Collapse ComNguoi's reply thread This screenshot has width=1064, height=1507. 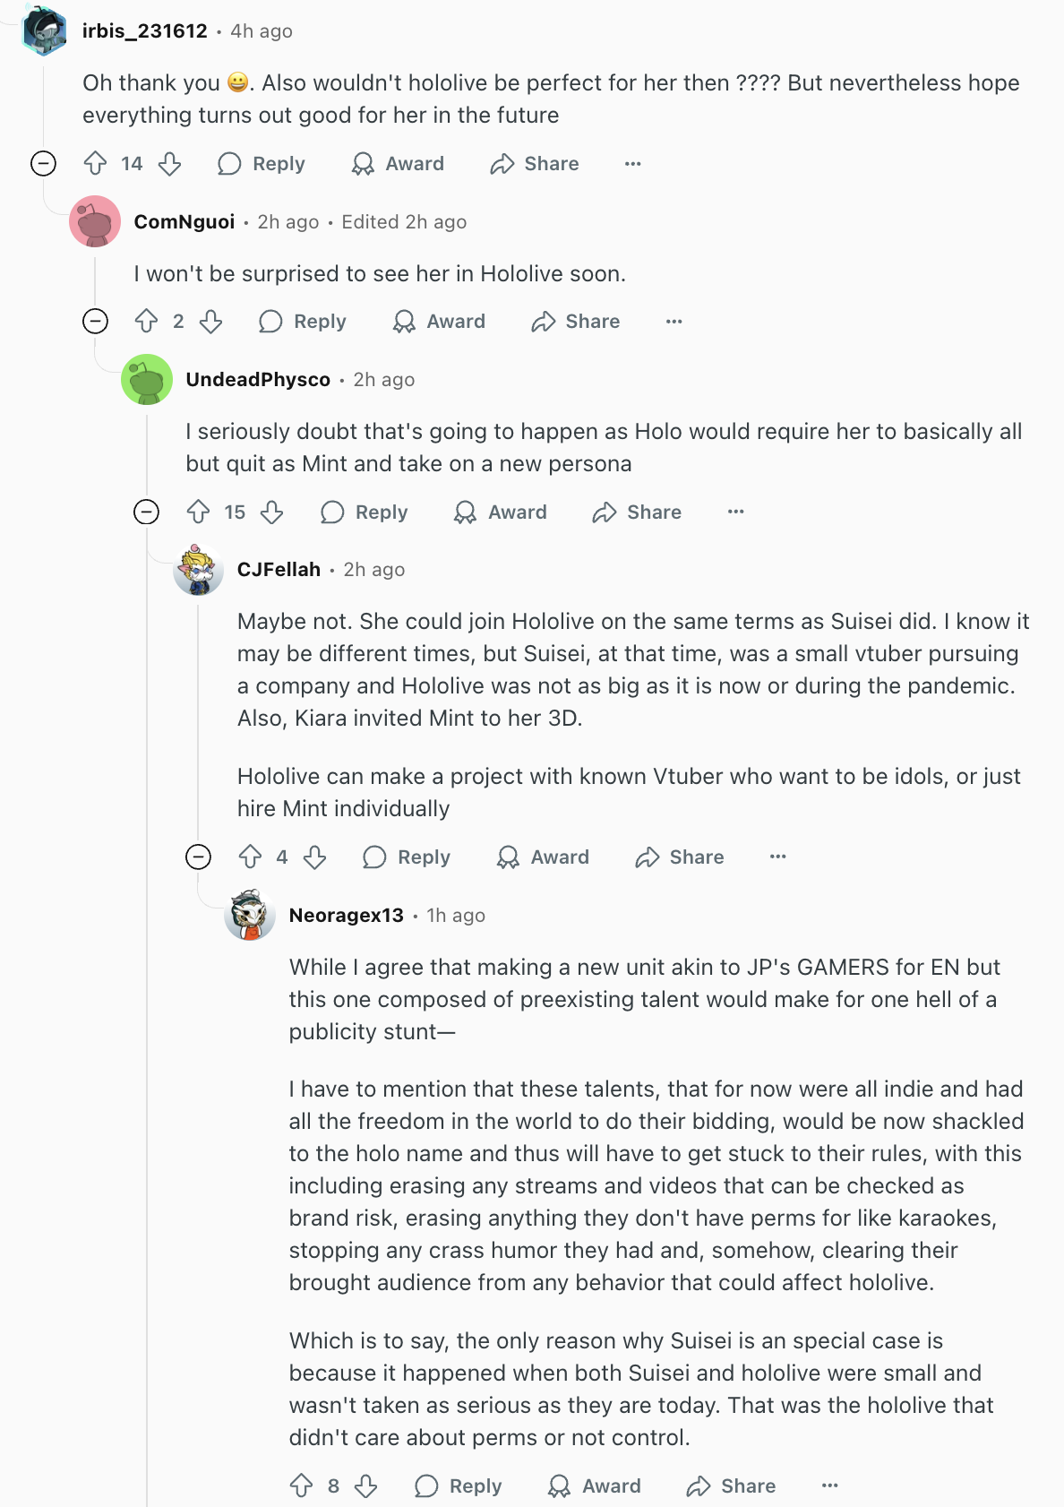[x=95, y=322]
